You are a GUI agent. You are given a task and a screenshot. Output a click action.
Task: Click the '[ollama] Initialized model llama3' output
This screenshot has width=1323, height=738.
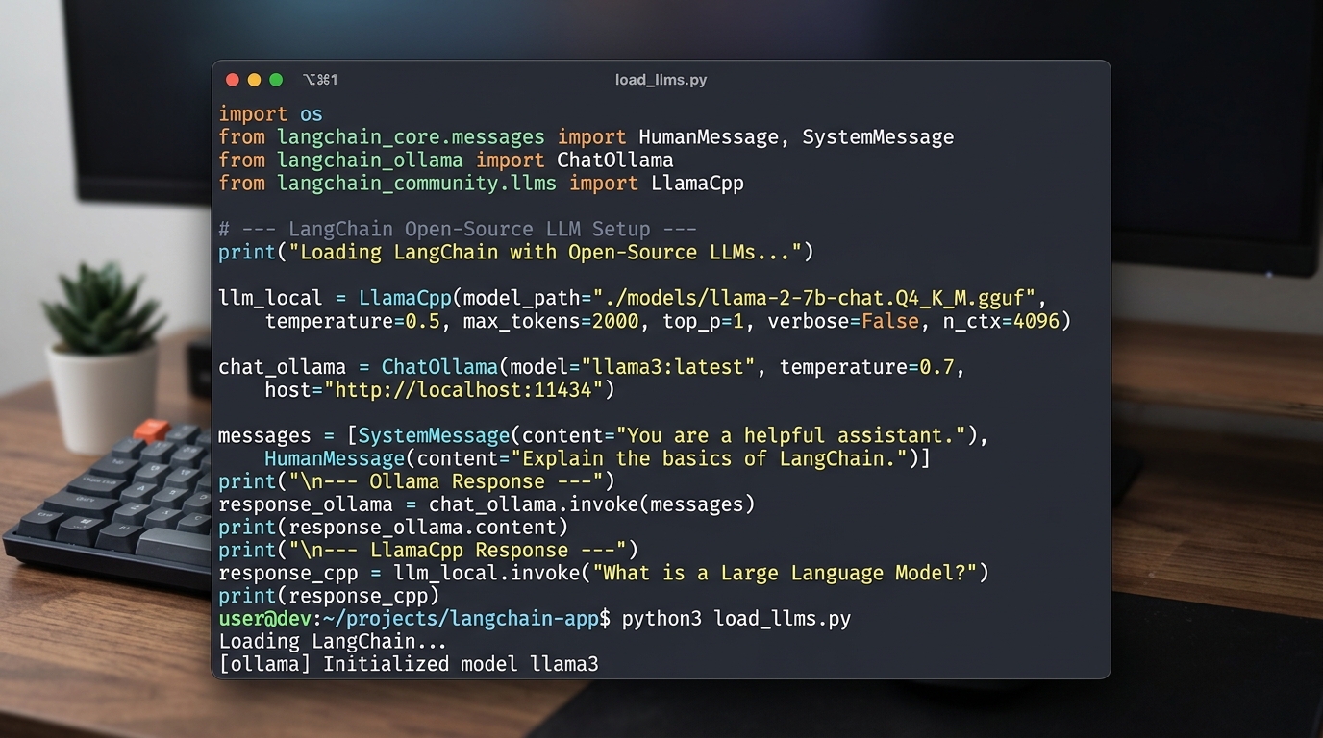[x=409, y=664]
